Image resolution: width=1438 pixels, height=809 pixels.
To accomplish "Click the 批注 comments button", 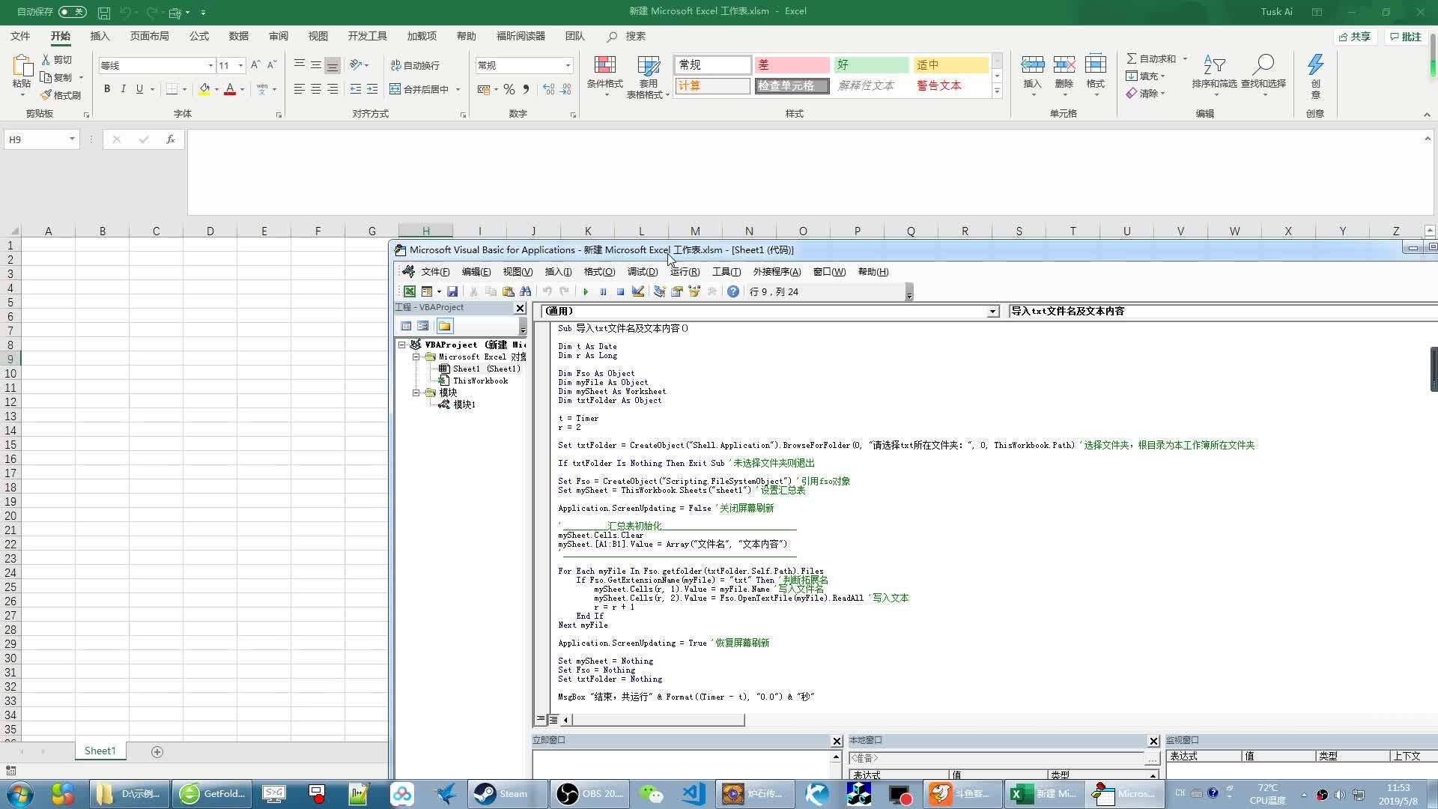I will coord(1406,37).
